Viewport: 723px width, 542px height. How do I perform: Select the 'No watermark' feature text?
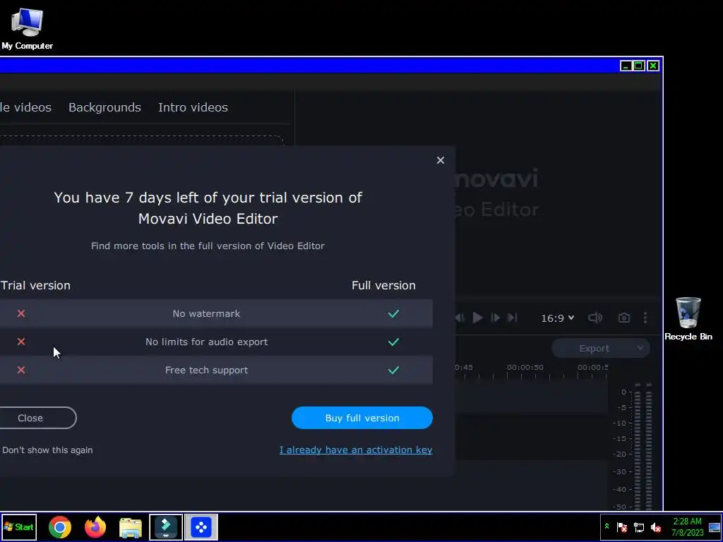pos(206,313)
